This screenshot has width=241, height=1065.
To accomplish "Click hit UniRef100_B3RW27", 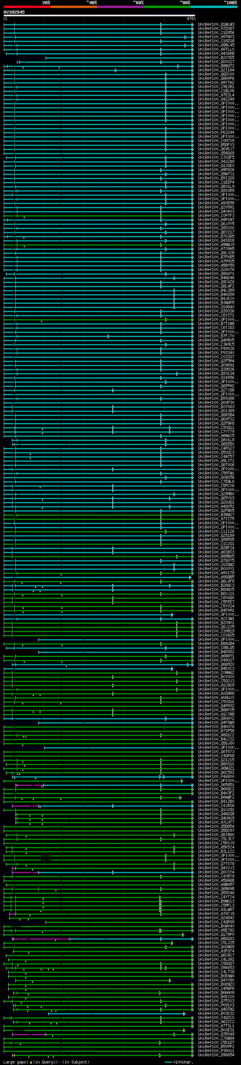I will point(216,515).
